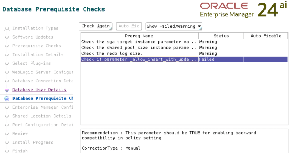This screenshot has height=153, width=290.
Task: Click the Review step in sidebar
Action: pos(20,133)
